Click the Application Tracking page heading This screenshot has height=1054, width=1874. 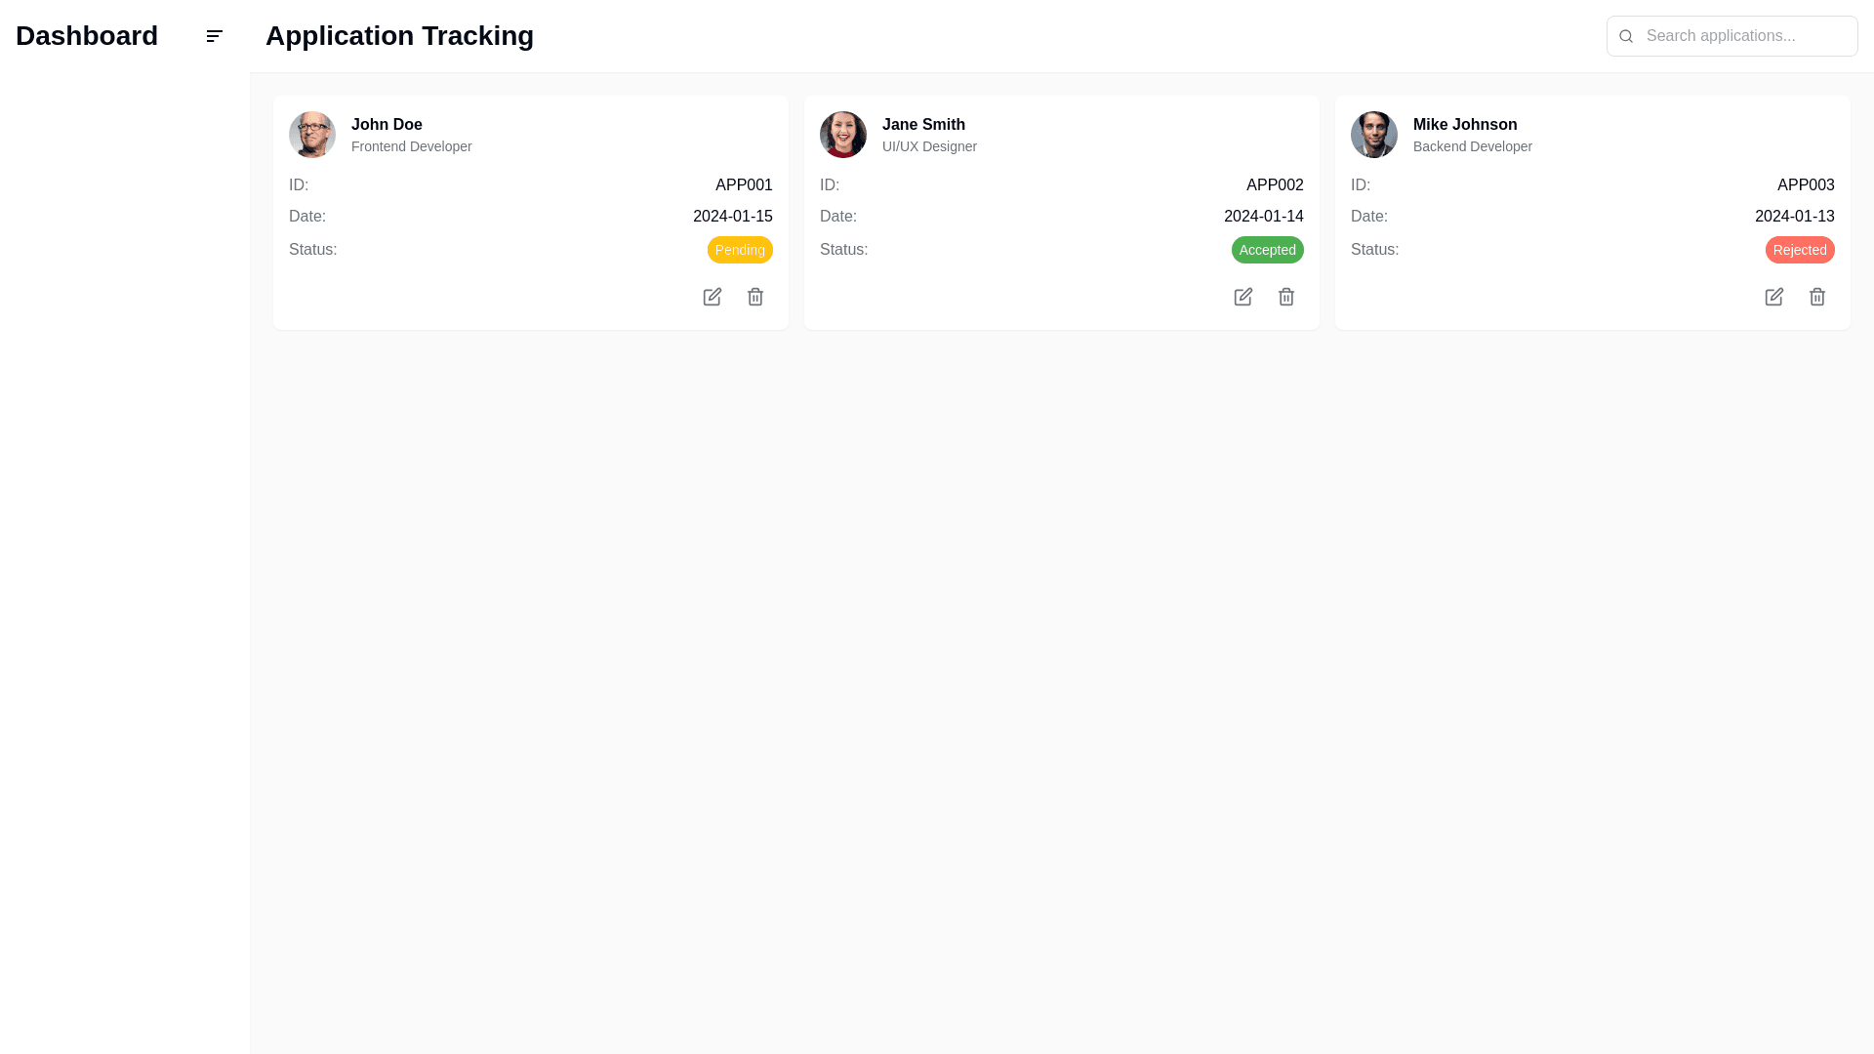[399, 36]
